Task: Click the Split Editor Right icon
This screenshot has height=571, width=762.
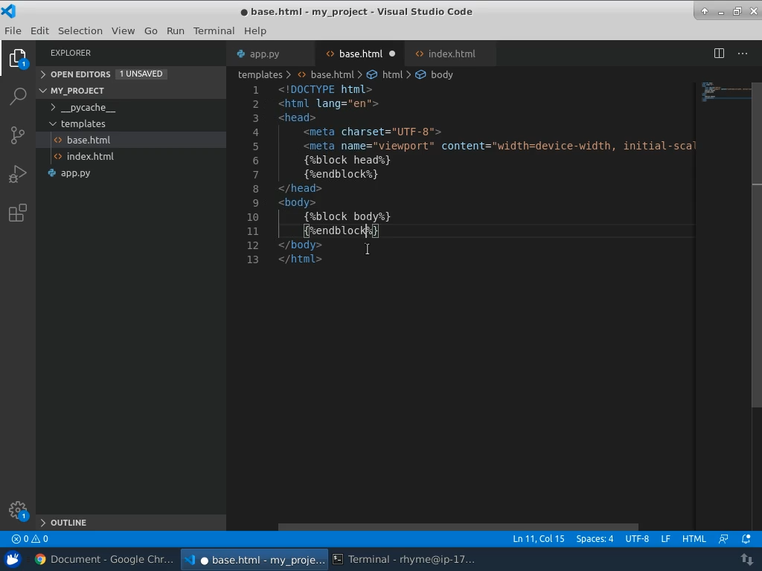Action: tap(719, 54)
